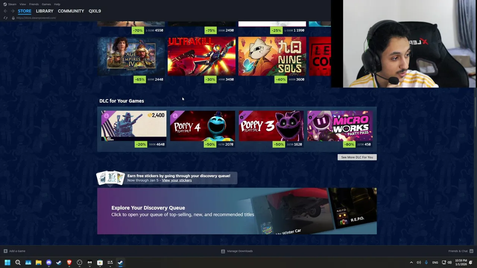The height and width of the screenshot is (268, 477).
Task: Open OBS Studio from taskbar
Action: tap(79, 263)
